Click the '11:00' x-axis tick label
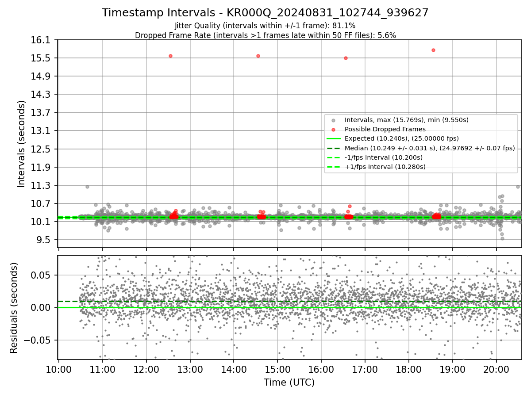531x398 pixels. (x=103, y=370)
